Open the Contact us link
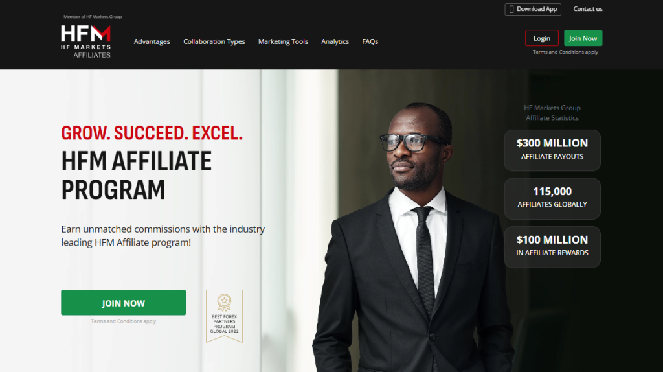Image resolution: width=663 pixels, height=372 pixels. point(588,9)
